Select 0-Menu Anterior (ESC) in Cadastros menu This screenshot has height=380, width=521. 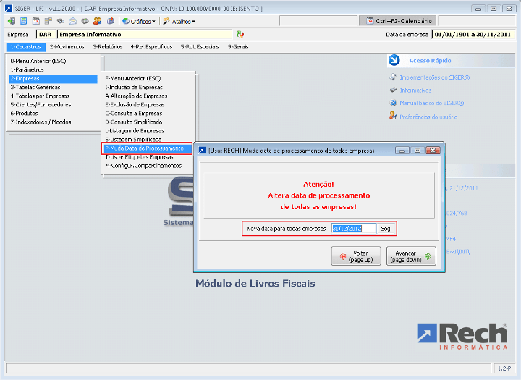pos(53,61)
